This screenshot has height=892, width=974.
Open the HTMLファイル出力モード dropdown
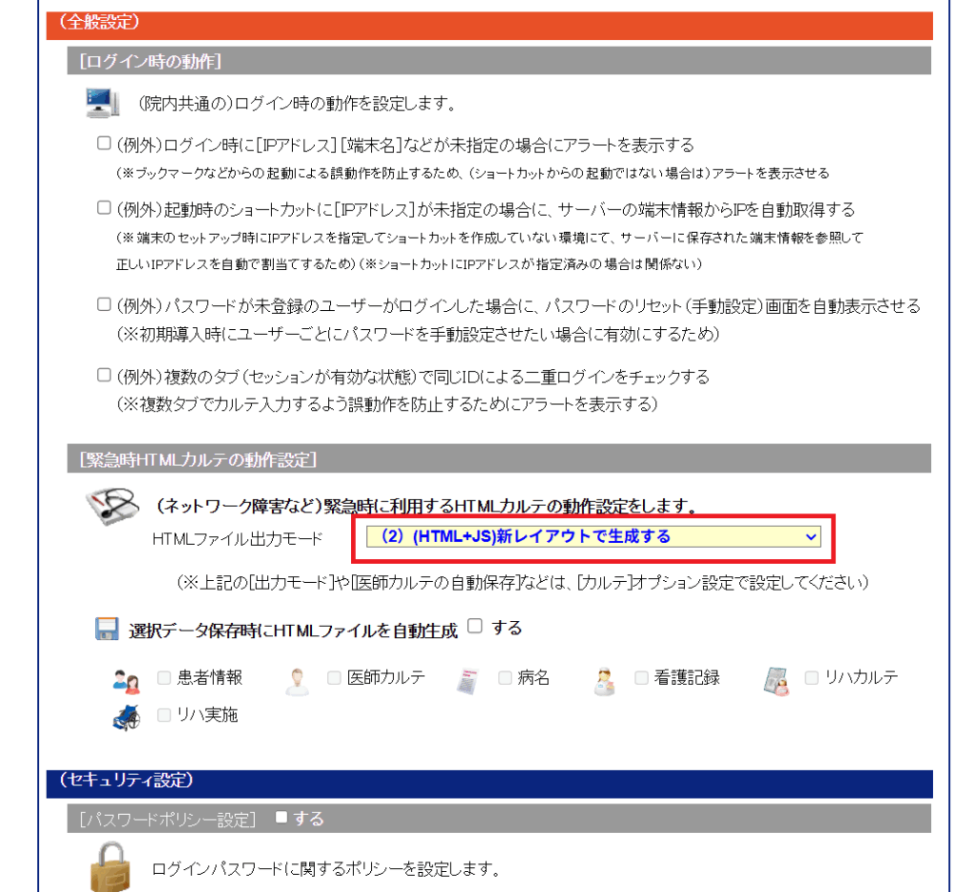tap(594, 537)
